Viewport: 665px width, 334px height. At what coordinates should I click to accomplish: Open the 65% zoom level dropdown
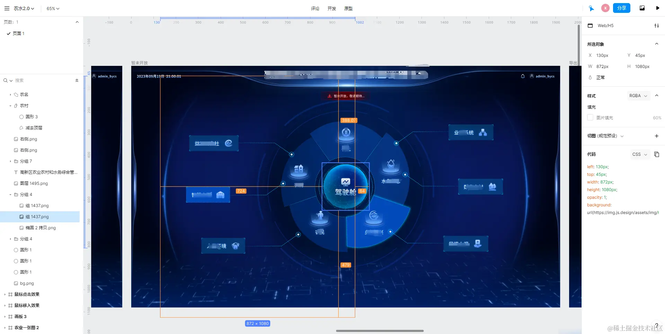(x=53, y=8)
